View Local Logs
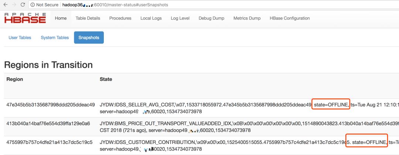This screenshot has width=399, height=155. point(151,18)
